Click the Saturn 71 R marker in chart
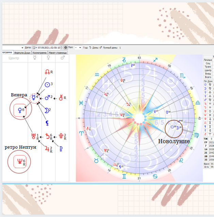The width and height of the screenshot is (214, 217). [x=128, y=104]
